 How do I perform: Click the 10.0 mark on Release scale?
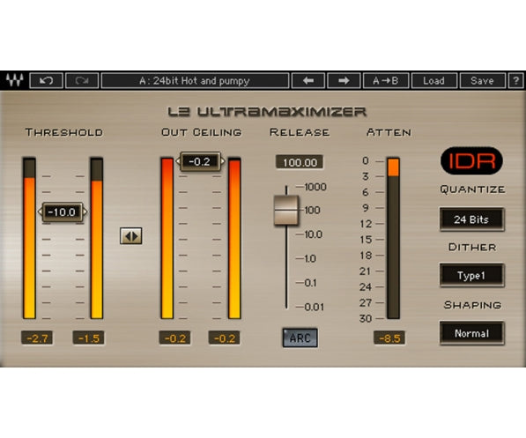(x=313, y=234)
